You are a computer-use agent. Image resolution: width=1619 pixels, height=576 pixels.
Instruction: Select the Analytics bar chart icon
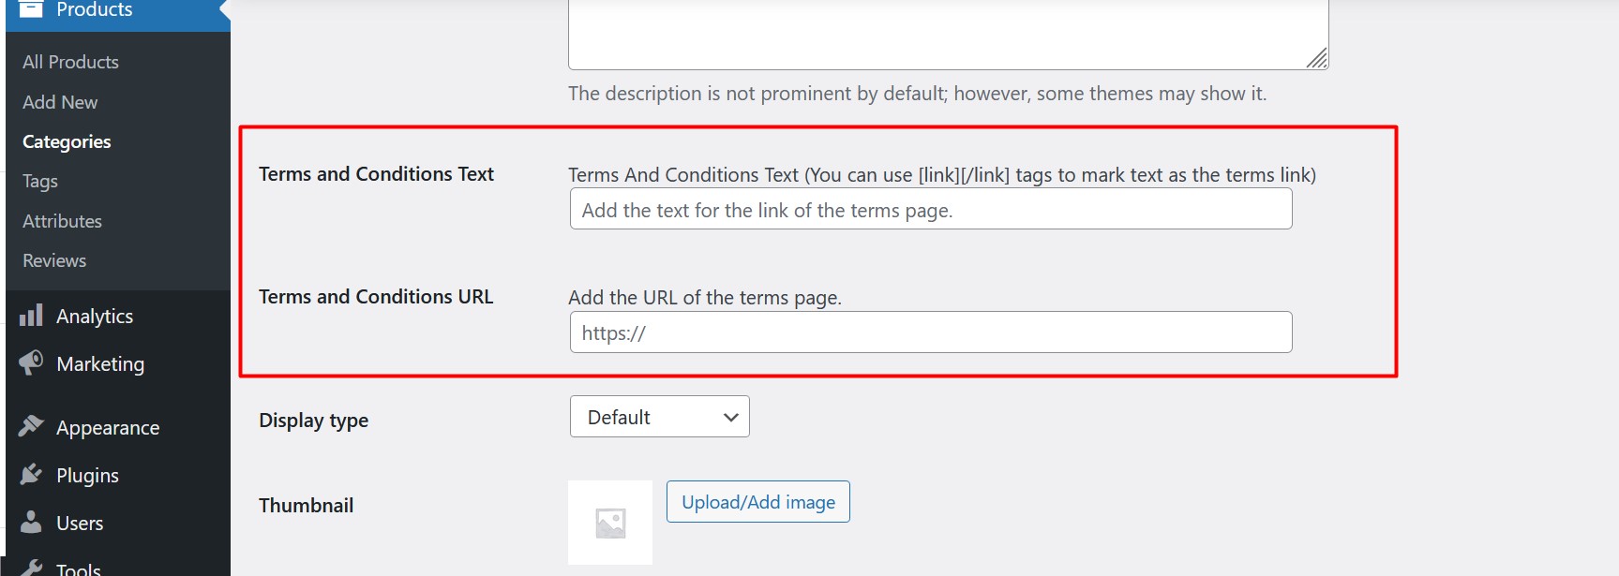(x=31, y=316)
